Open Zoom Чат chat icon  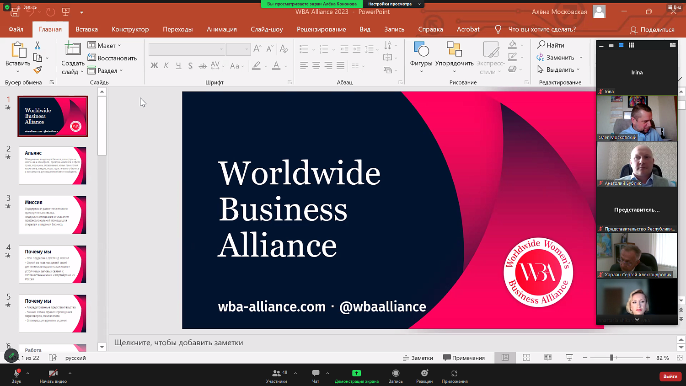[316, 373]
